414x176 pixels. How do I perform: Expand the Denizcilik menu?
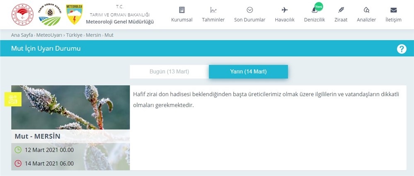pyautogui.click(x=314, y=14)
